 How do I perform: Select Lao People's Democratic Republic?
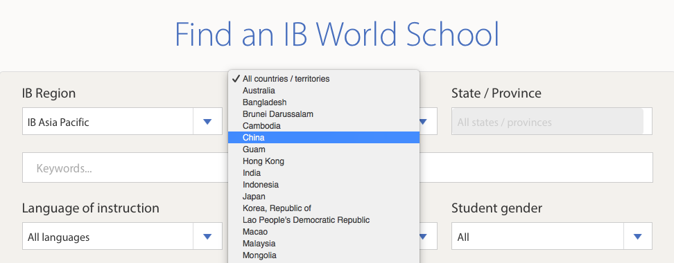[324, 219]
